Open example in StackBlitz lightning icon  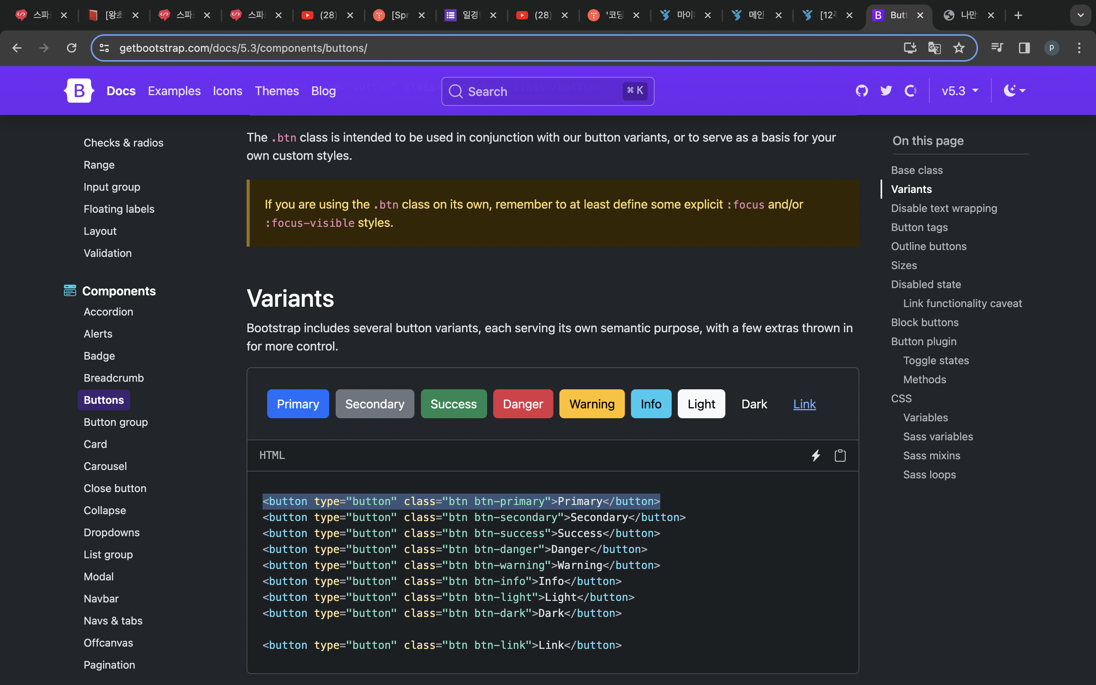pyautogui.click(x=816, y=455)
